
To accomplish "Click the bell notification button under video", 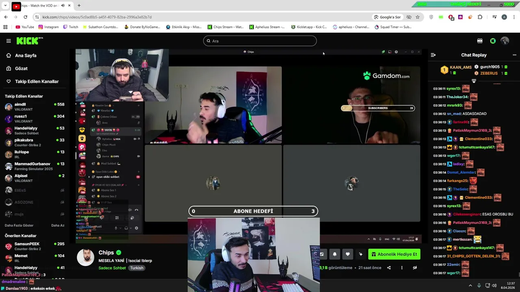I will tap(335, 254).
